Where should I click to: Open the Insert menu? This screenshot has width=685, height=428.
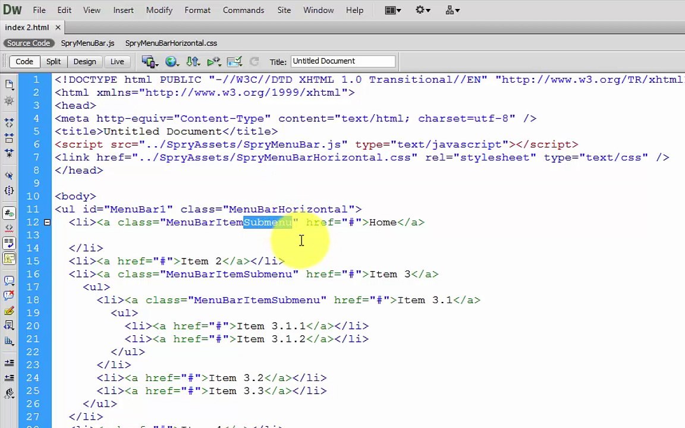click(123, 10)
